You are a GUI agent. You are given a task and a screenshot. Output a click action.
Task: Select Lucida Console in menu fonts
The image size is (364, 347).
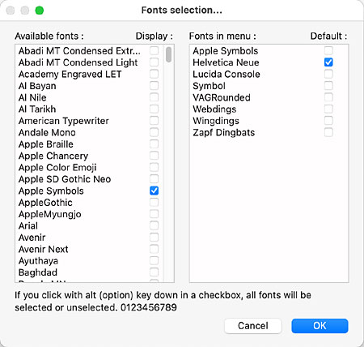[226, 74]
